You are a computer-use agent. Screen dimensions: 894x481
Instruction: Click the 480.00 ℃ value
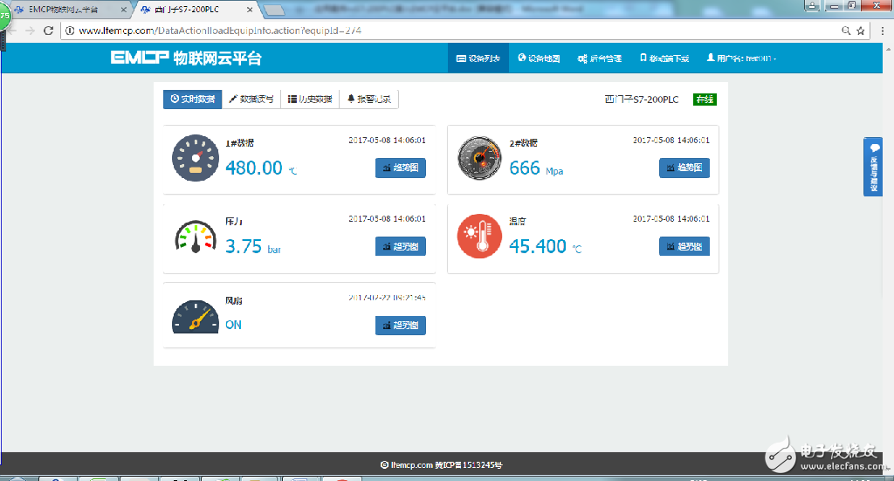pos(260,168)
